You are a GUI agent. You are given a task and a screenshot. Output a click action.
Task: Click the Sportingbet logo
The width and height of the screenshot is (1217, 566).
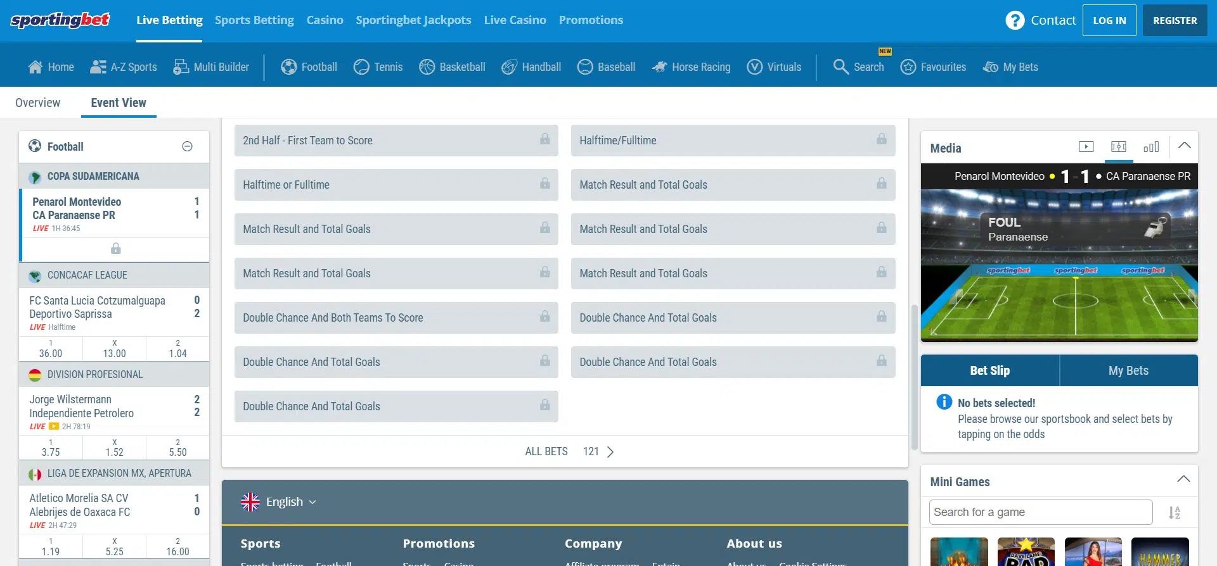(60, 20)
